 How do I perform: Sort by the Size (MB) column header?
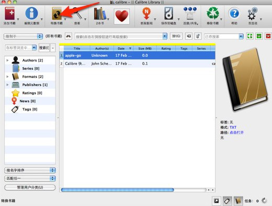pyautogui.click(x=145, y=49)
